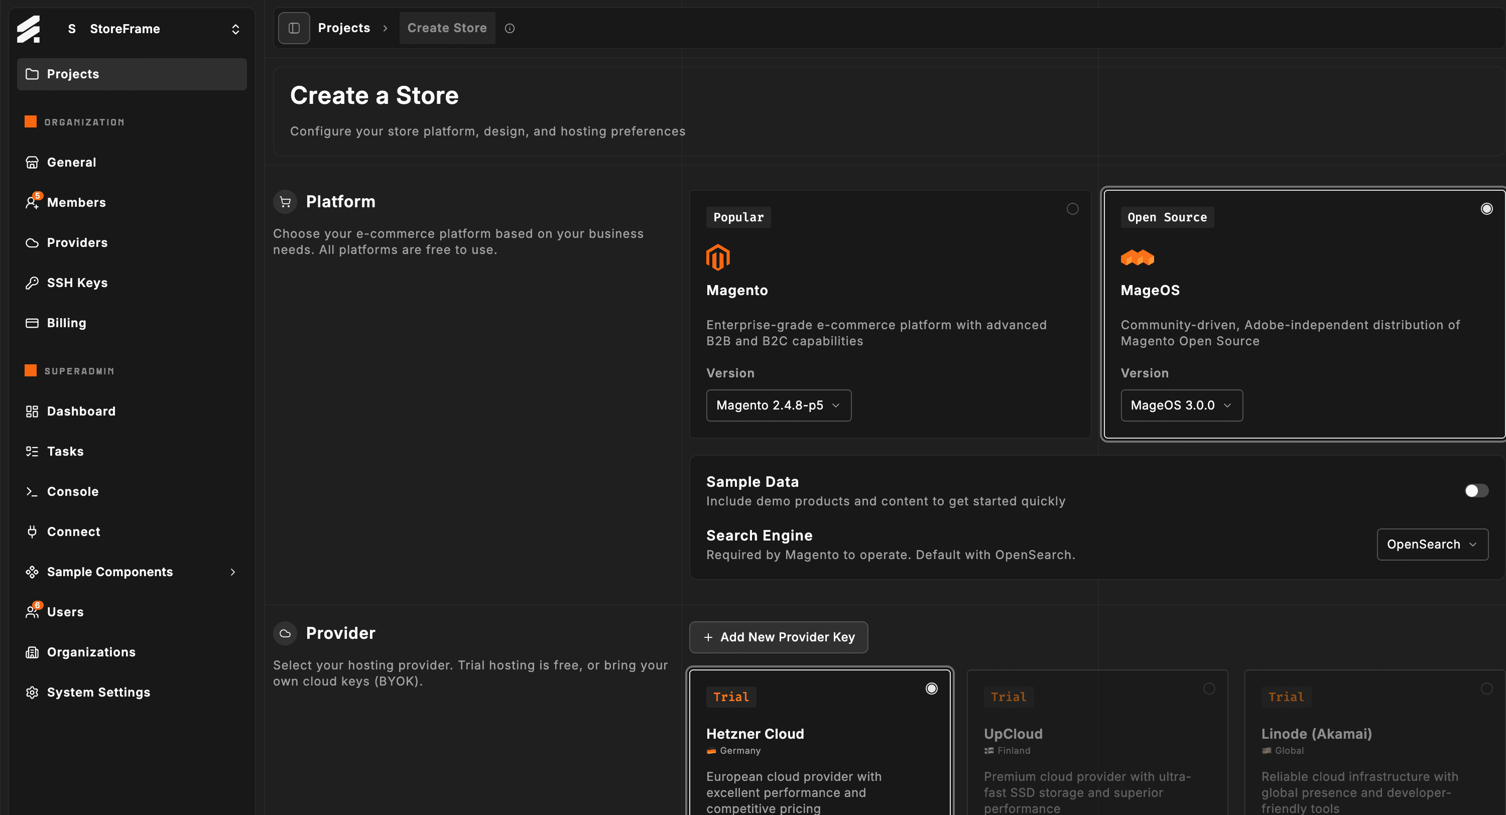Click the General storefront icon
The height and width of the screenshot is (815, 1506).
click(32, 163)
